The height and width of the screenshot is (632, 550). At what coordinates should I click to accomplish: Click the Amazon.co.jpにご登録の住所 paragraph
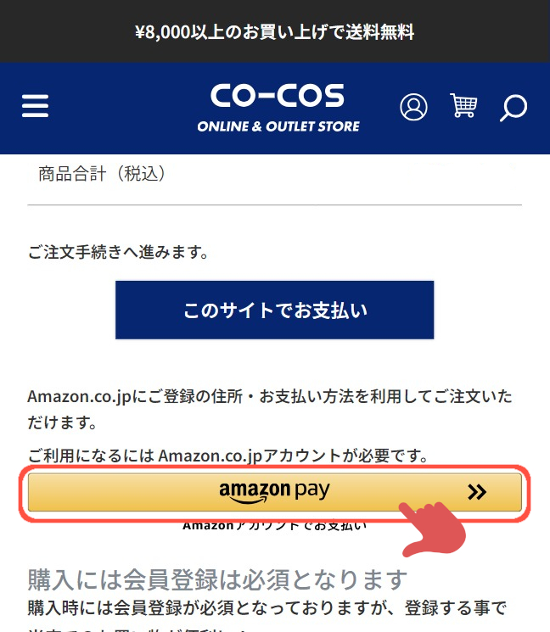pyautogui.click(x=270, y=409)
